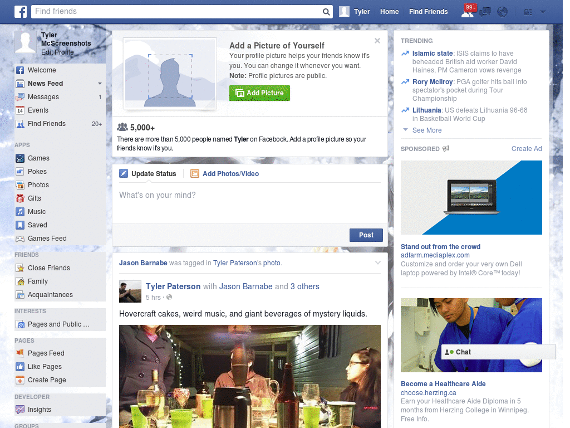Dismiss the Add a Picture card
This screenshot has width=570, height=428.
click(377, 41)
